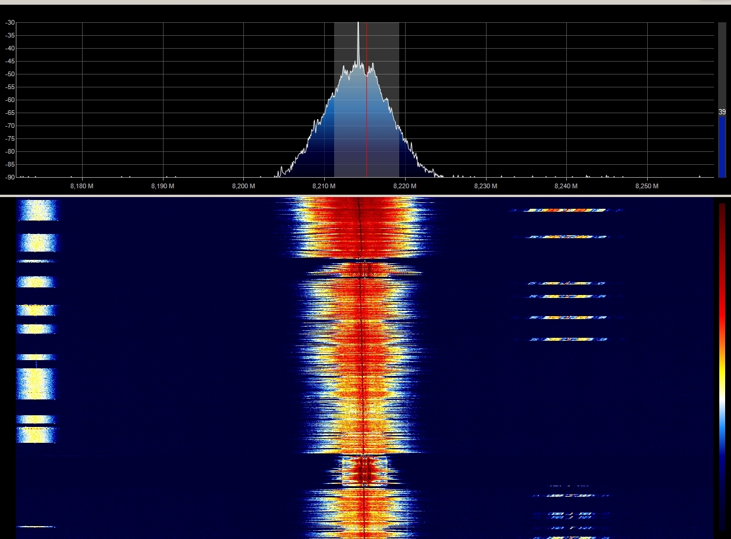Click the divider between spectrum and waterfall
Viewport: 731px width, 539px height.
click(x=365, y=195)
